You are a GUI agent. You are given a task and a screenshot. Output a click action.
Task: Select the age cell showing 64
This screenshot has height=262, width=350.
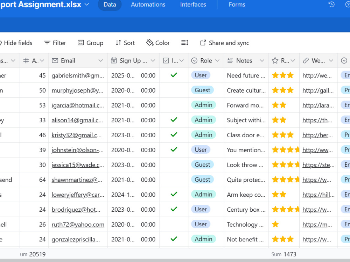(x=34, y=180)
